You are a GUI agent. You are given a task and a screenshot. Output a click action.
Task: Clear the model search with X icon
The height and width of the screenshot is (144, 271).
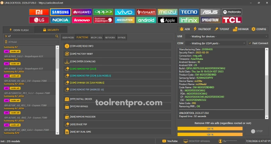6,36
